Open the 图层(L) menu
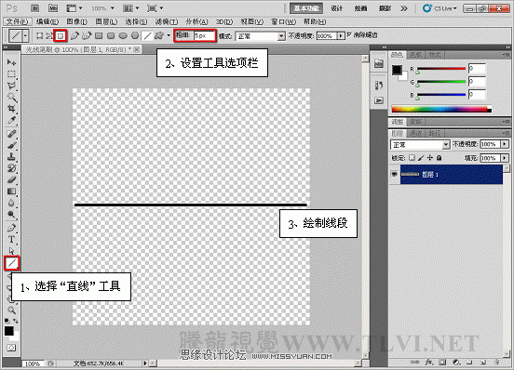This screenshot has width=514, height=370. tap(106, 21)
